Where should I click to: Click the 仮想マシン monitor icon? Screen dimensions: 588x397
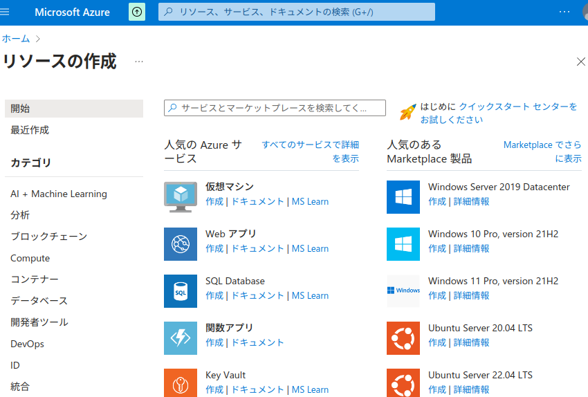point(181,197)
